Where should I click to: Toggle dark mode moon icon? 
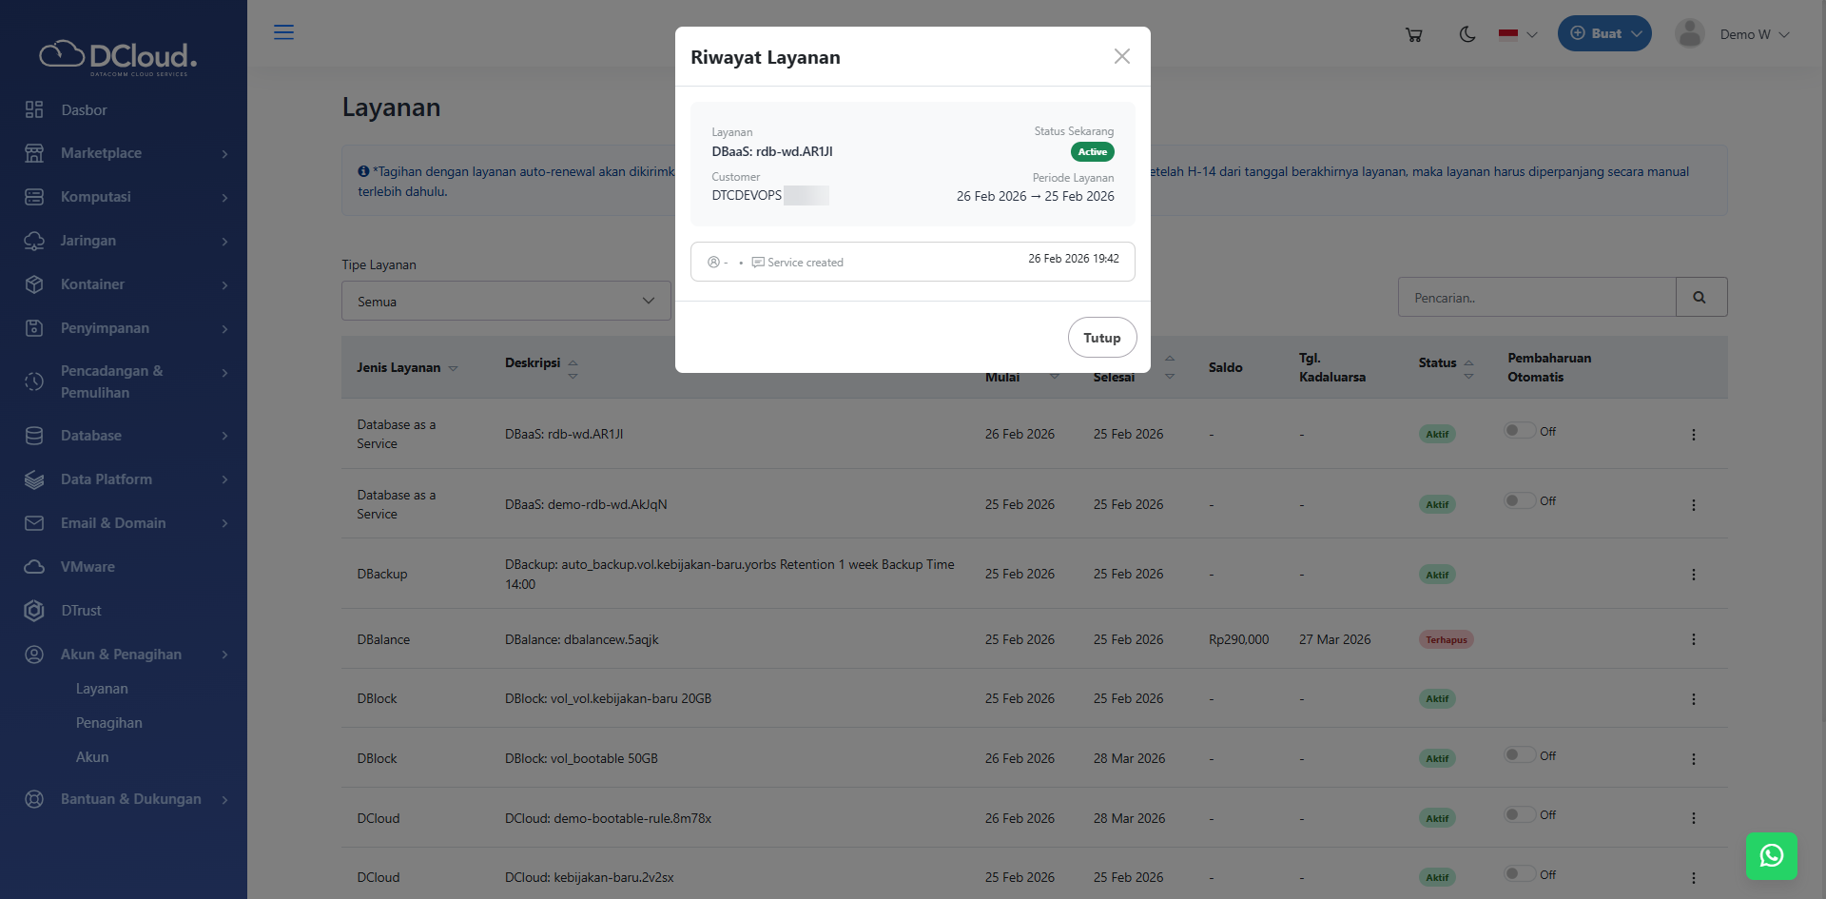click(x=1467, y=34)
